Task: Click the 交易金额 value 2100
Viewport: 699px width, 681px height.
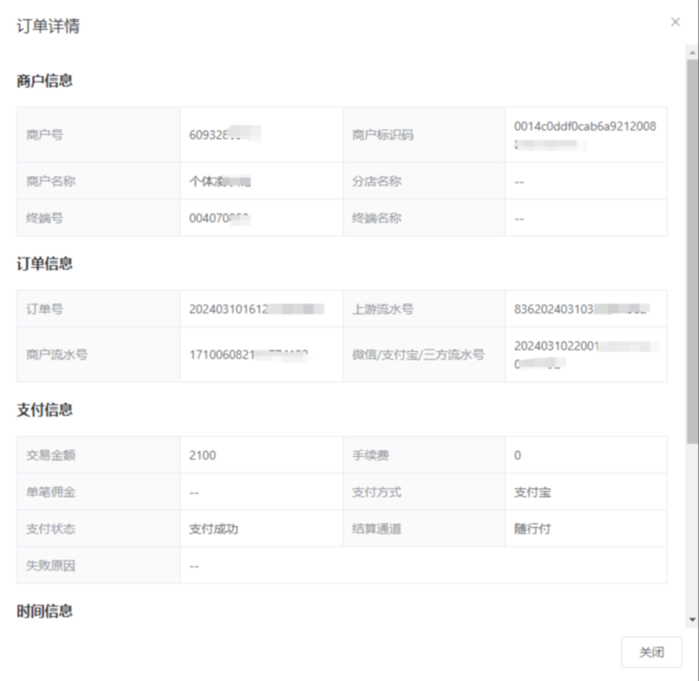Action: point(202,455)
